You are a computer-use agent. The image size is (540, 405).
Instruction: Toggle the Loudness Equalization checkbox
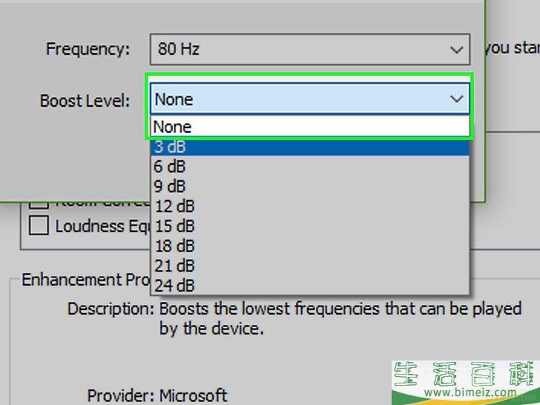(x=39, y=226)
